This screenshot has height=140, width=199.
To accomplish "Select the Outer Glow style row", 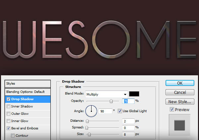I will [28, 113].
